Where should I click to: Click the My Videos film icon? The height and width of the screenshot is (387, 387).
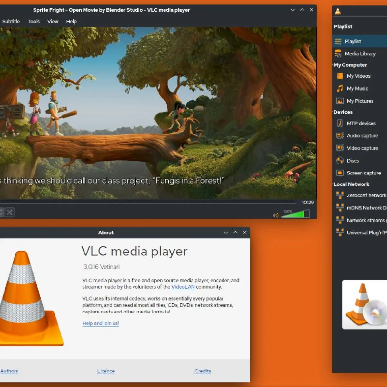click(x=340, y=76)
